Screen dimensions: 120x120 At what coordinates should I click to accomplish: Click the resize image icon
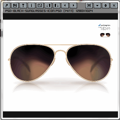pos(40,5)
